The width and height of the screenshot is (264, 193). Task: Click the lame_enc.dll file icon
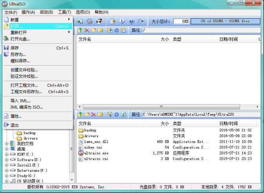[81, 141]
